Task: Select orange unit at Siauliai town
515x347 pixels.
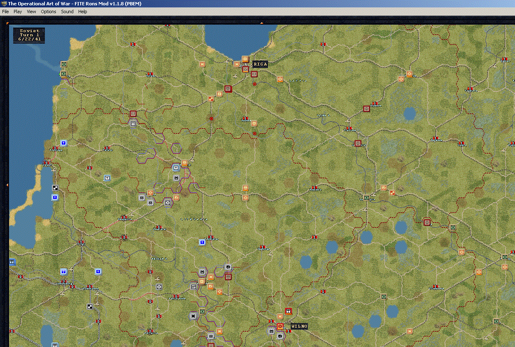Action: click(184, 163)
